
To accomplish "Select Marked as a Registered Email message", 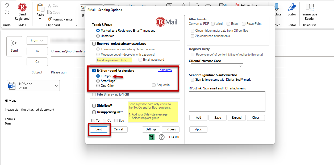I will (x=98, y=31).
